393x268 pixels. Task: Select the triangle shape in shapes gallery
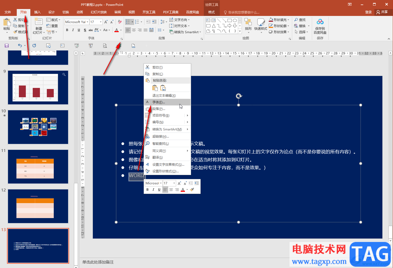click(214, 25)
